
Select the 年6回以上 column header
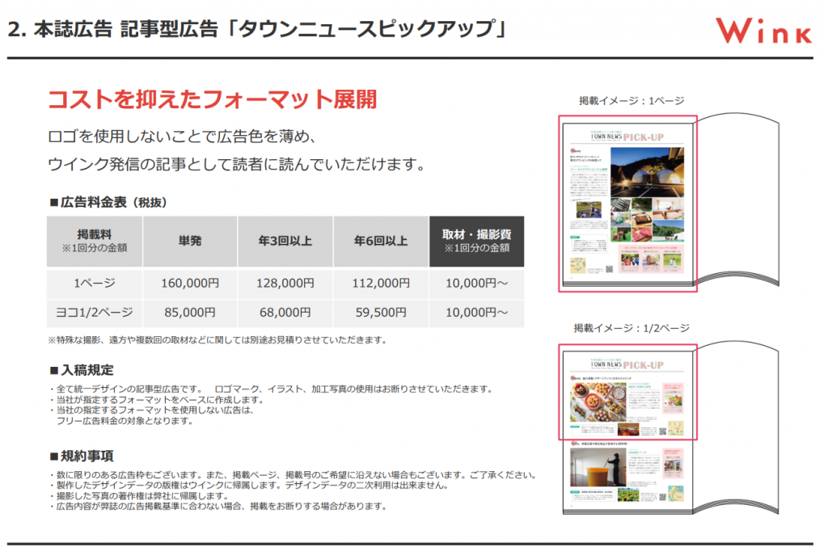click(x=380, y=241)
